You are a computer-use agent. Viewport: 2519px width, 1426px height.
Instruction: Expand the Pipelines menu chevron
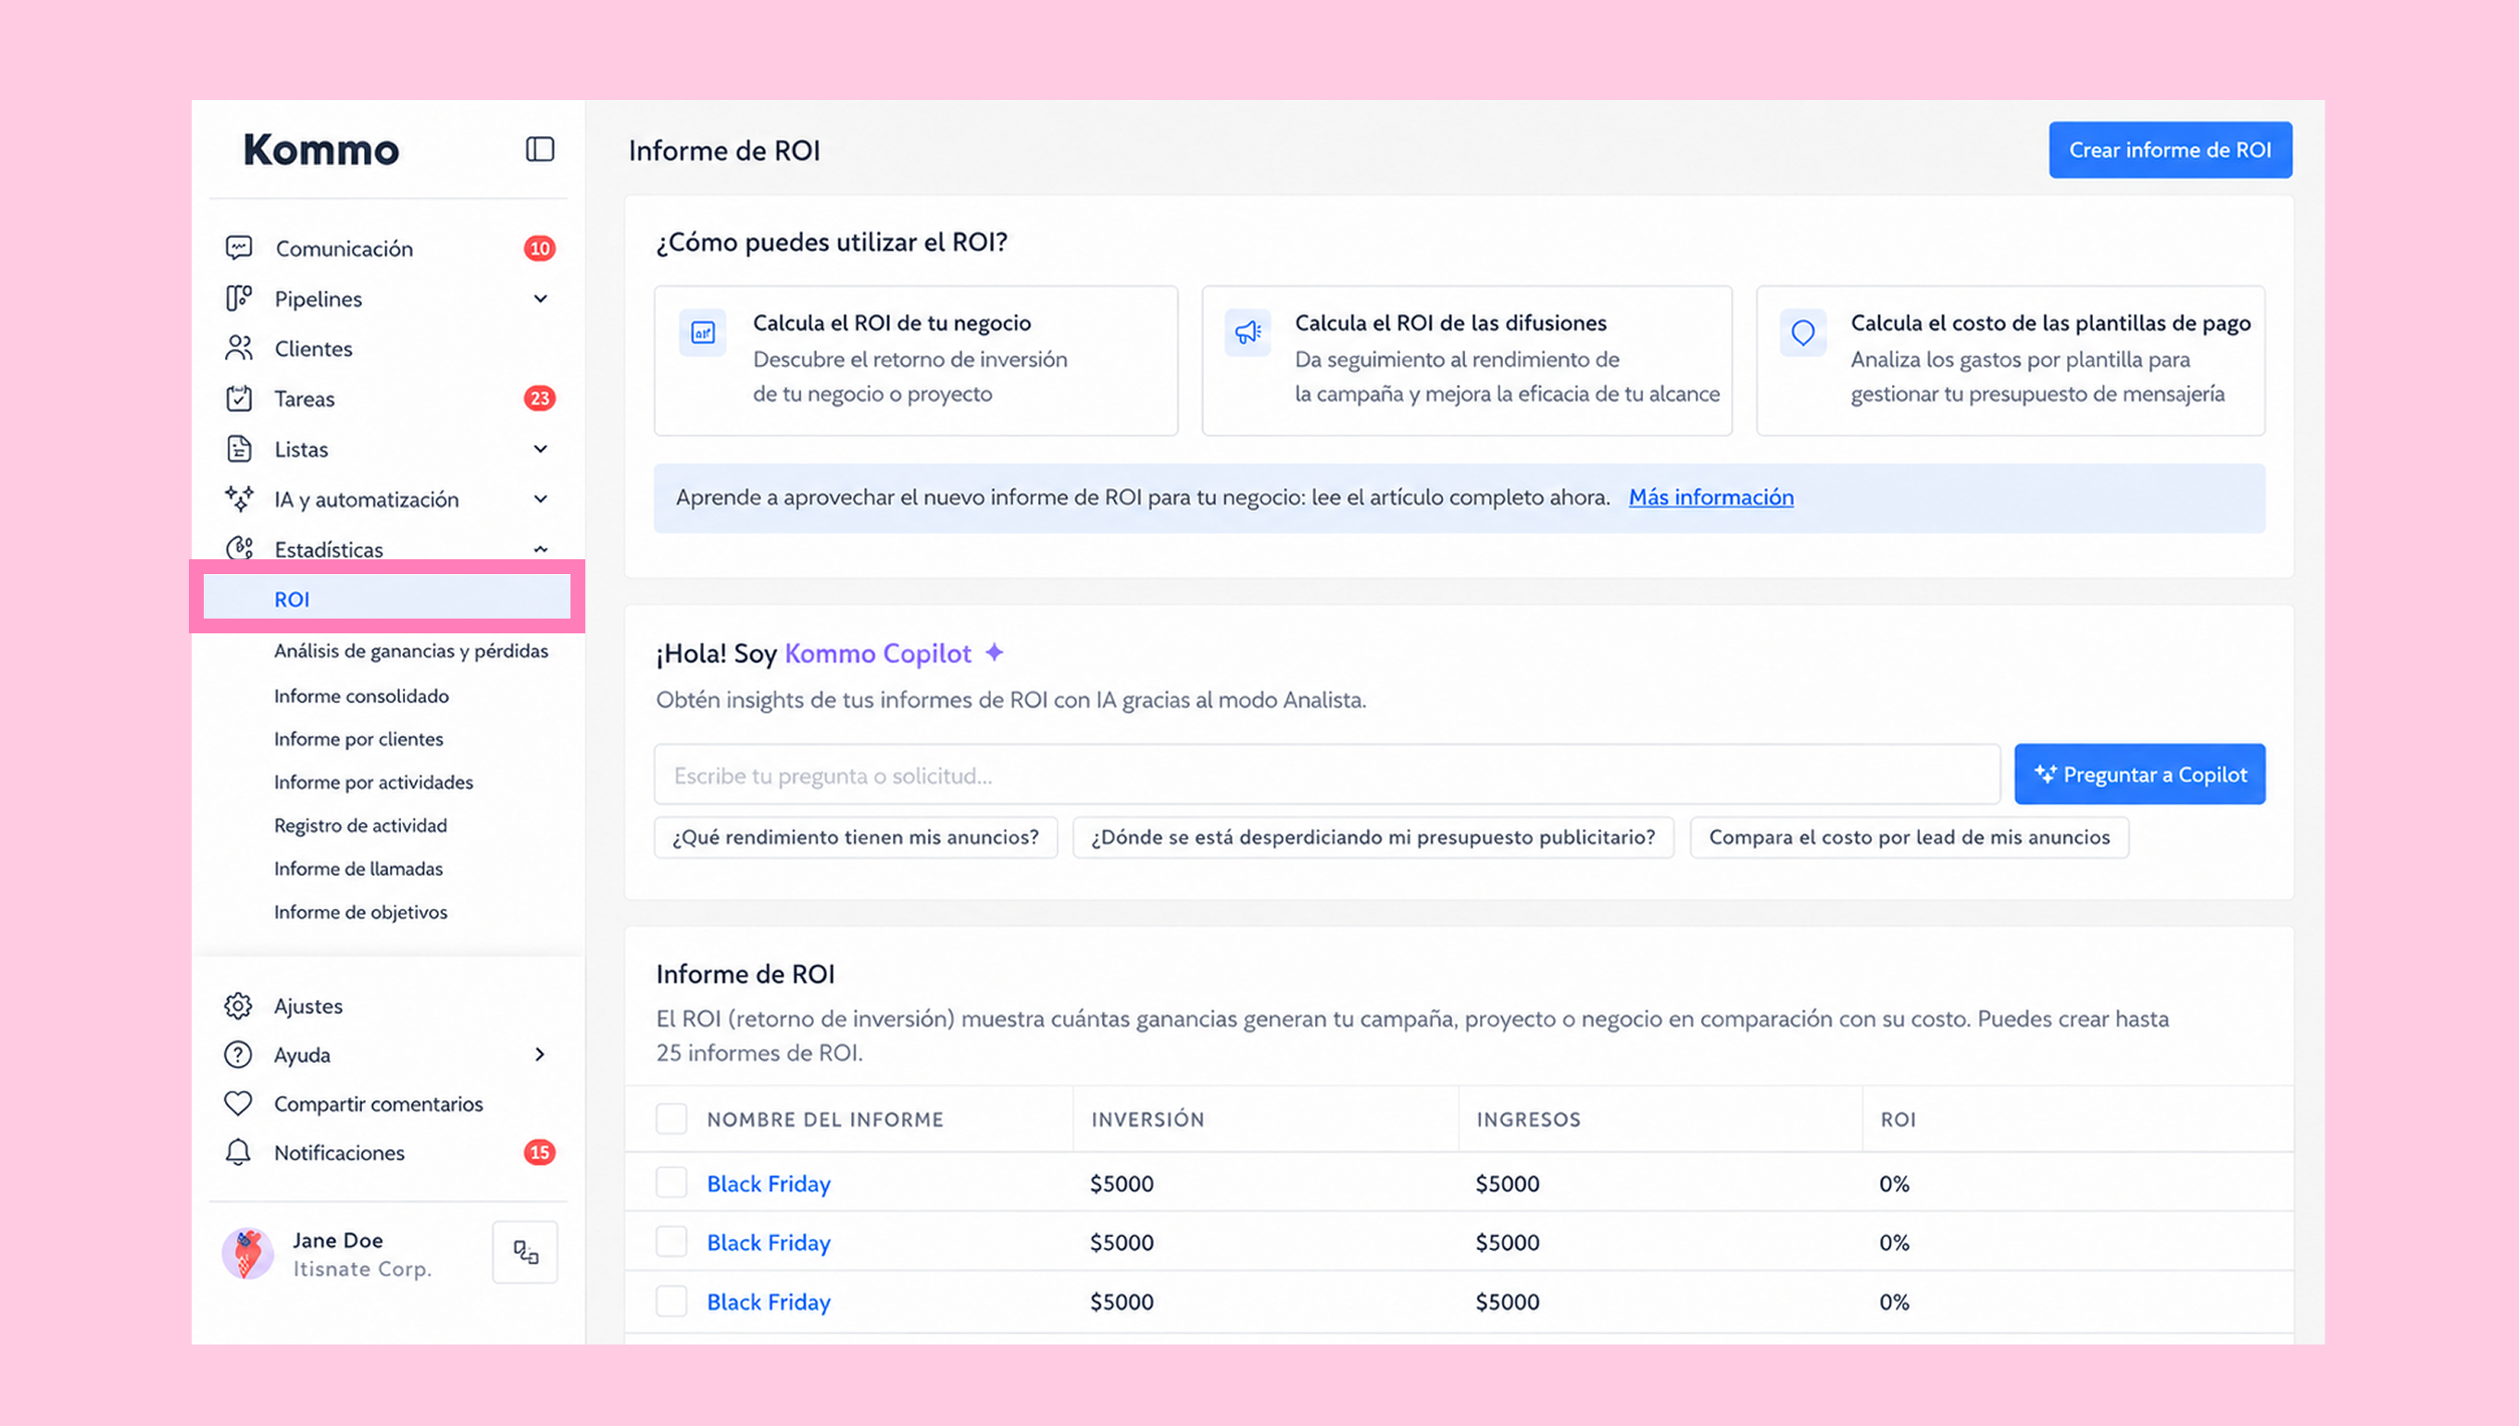click(541, 299)
